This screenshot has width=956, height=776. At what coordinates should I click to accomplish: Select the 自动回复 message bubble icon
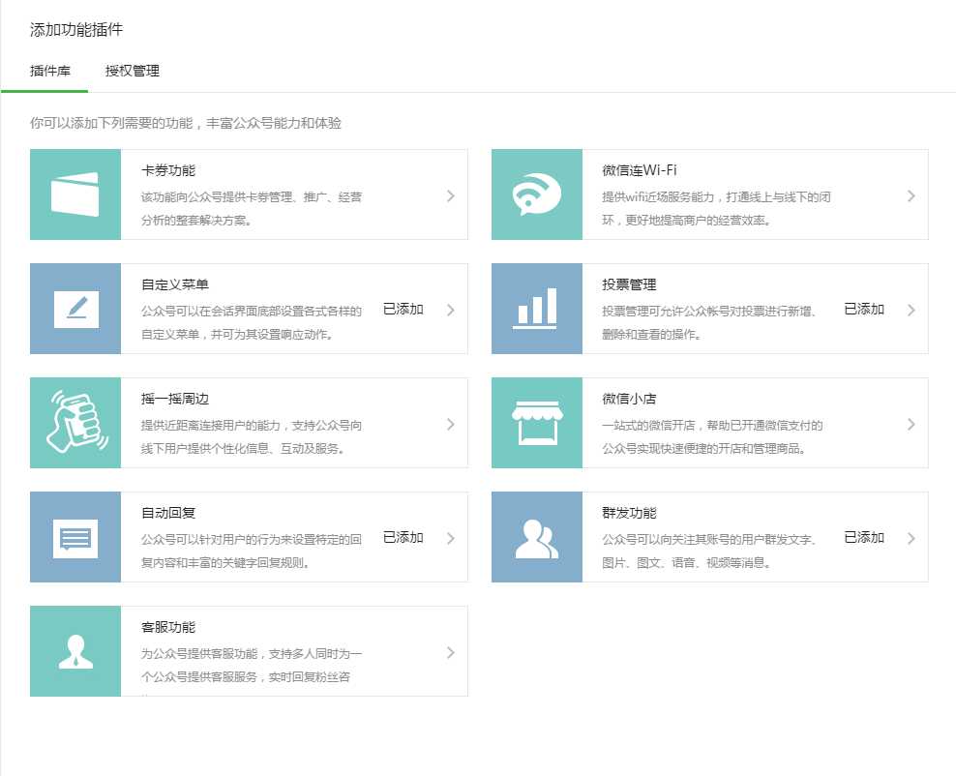pyautogui.click(x=75, y=537)
